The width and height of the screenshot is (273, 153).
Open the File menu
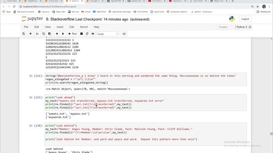(26, 27)
